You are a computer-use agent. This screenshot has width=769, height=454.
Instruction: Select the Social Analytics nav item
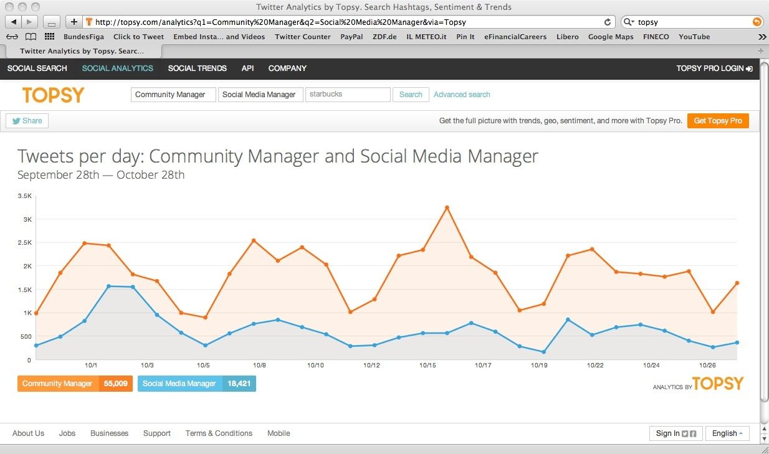(x=117, y=69)
